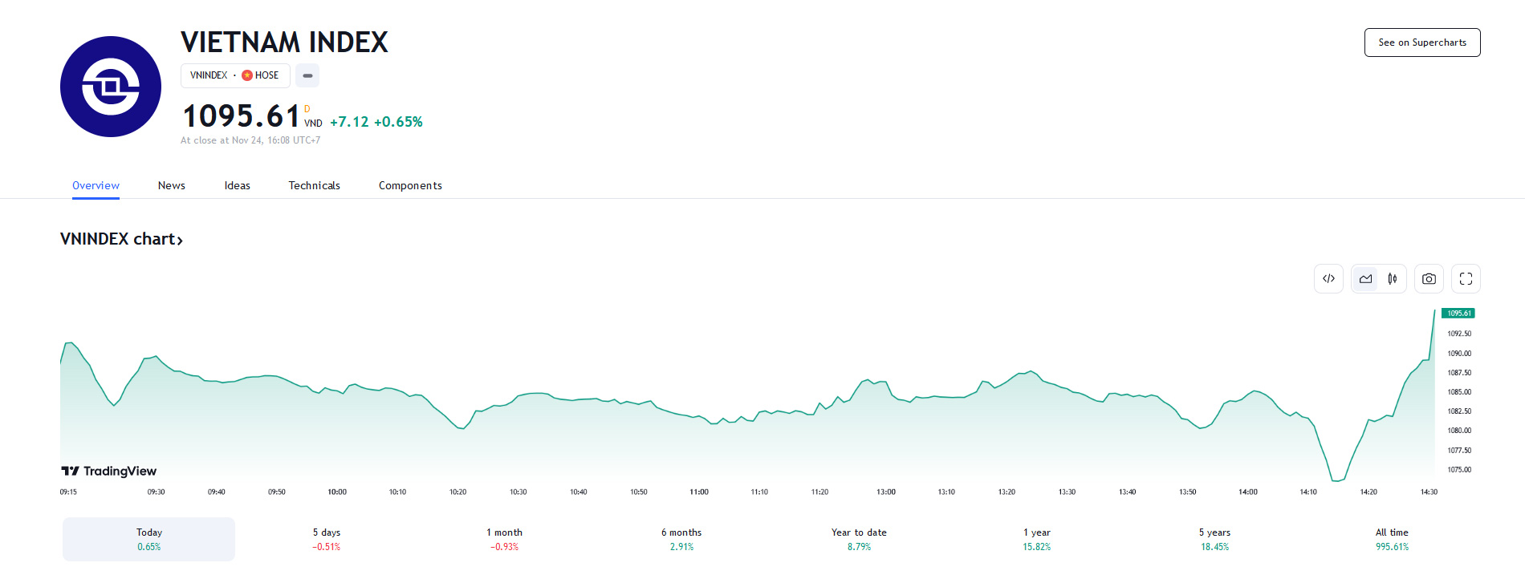
Task: Click the minus badge next to HOSE
Action: pos(307,75)
